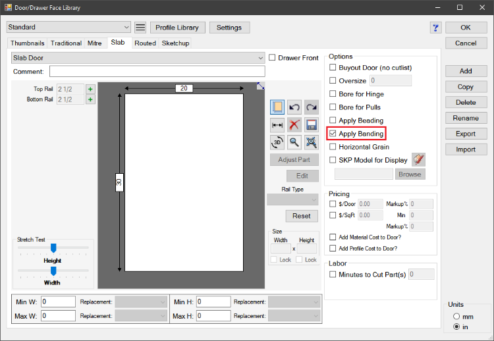This screenshot has height=341, width=494.
Task: Click the floppy disk save icon
Action: [312, 124]
